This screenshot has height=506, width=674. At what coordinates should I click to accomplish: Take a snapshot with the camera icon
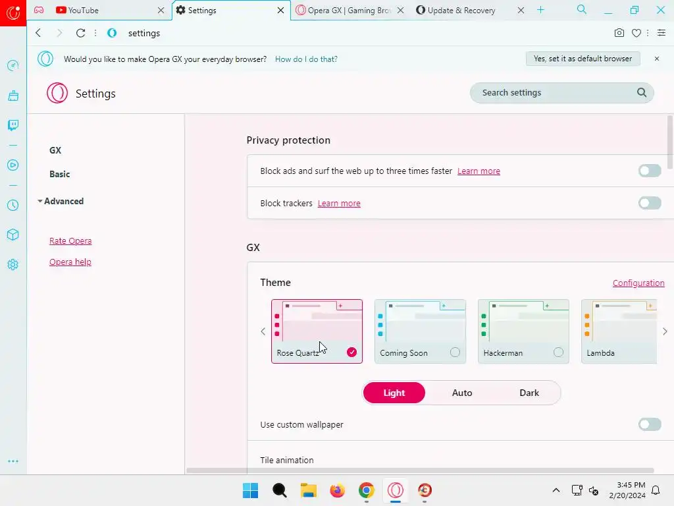[x=619, y=33]
